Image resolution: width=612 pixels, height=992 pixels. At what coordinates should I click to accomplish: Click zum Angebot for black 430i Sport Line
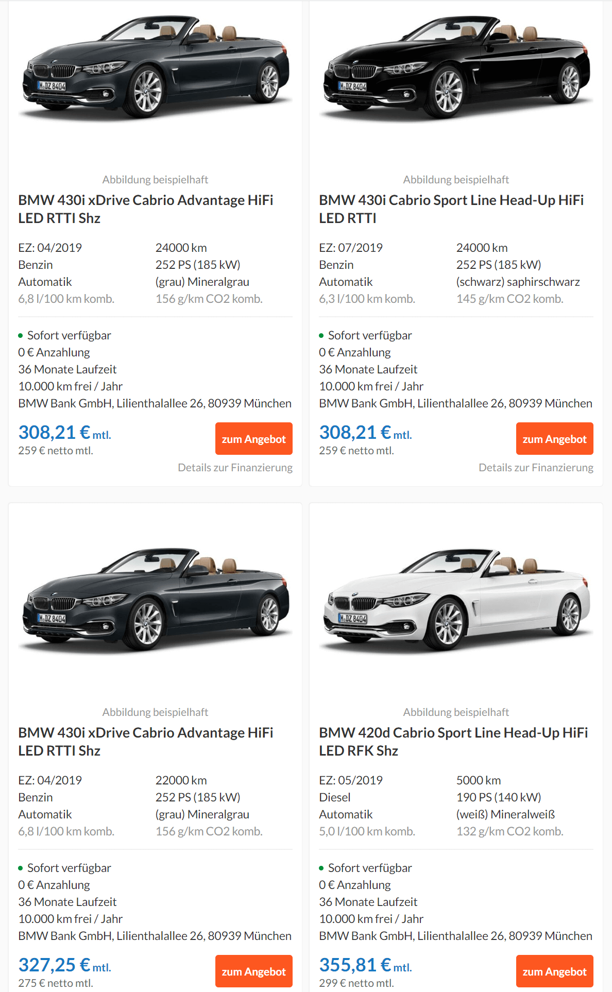pos(554,439)
